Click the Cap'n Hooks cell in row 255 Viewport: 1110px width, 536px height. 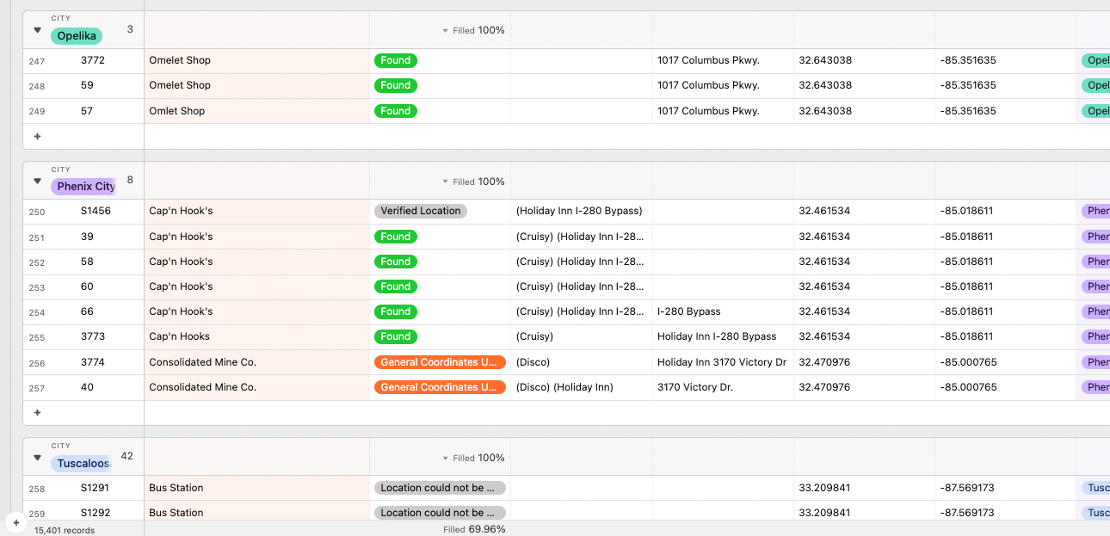256,336
